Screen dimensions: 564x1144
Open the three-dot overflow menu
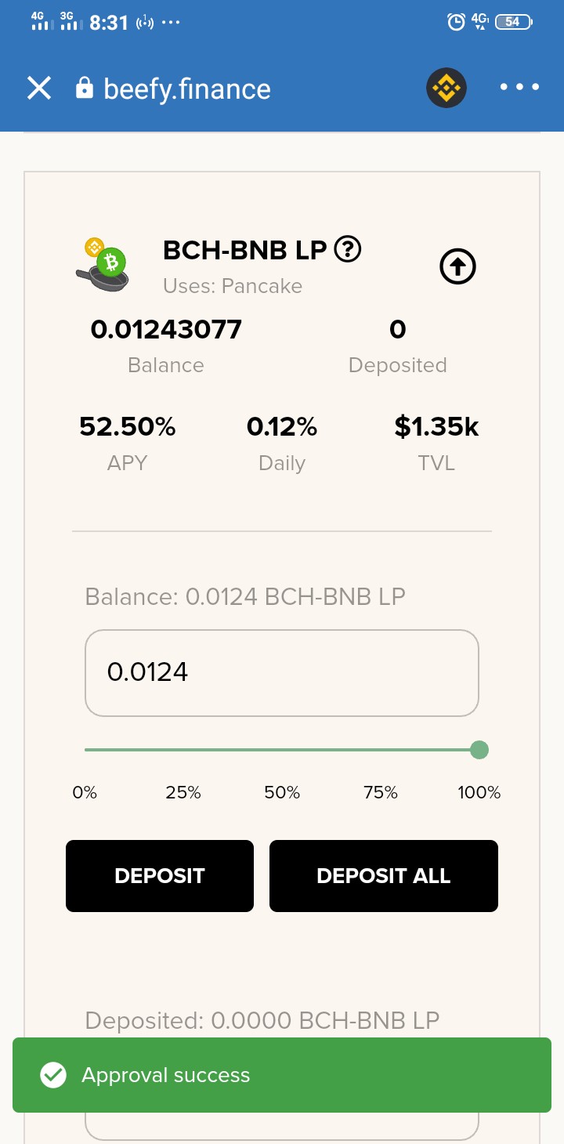click(x=520, y=87)
